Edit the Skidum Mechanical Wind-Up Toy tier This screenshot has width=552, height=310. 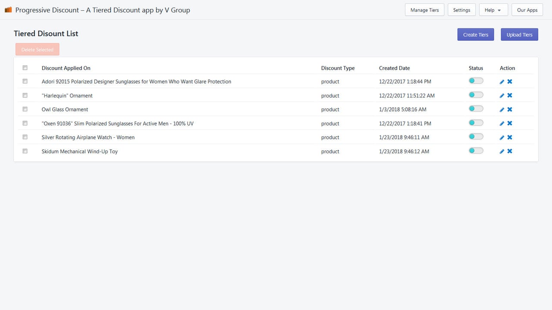click(502, 152)
